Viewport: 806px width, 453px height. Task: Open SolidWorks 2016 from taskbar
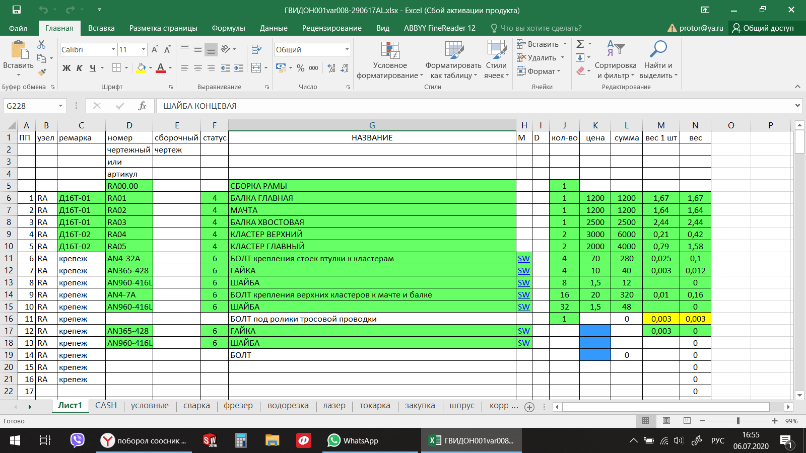[210, 440]
